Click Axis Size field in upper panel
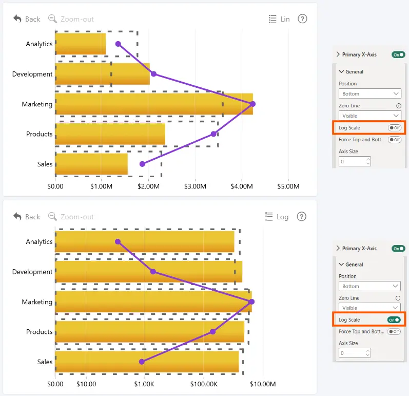The width and height of the screenshot is (409, 396). 355,161
